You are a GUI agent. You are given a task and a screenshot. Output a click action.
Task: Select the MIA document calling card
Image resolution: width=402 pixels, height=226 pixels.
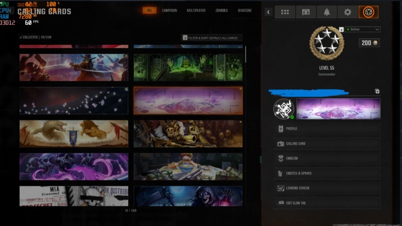(74, 196)
